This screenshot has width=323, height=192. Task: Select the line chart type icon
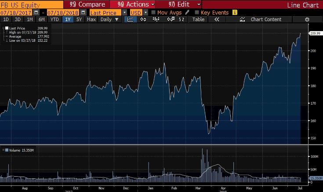[x=131, y=19]
